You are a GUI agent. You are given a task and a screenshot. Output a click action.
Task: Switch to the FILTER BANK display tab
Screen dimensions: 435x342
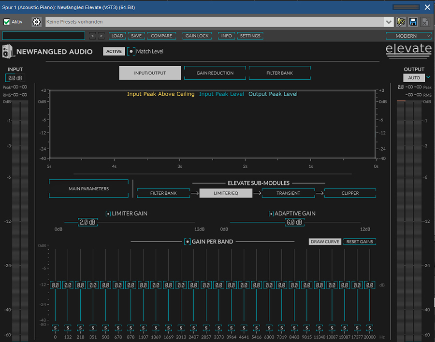pos(280,73)
